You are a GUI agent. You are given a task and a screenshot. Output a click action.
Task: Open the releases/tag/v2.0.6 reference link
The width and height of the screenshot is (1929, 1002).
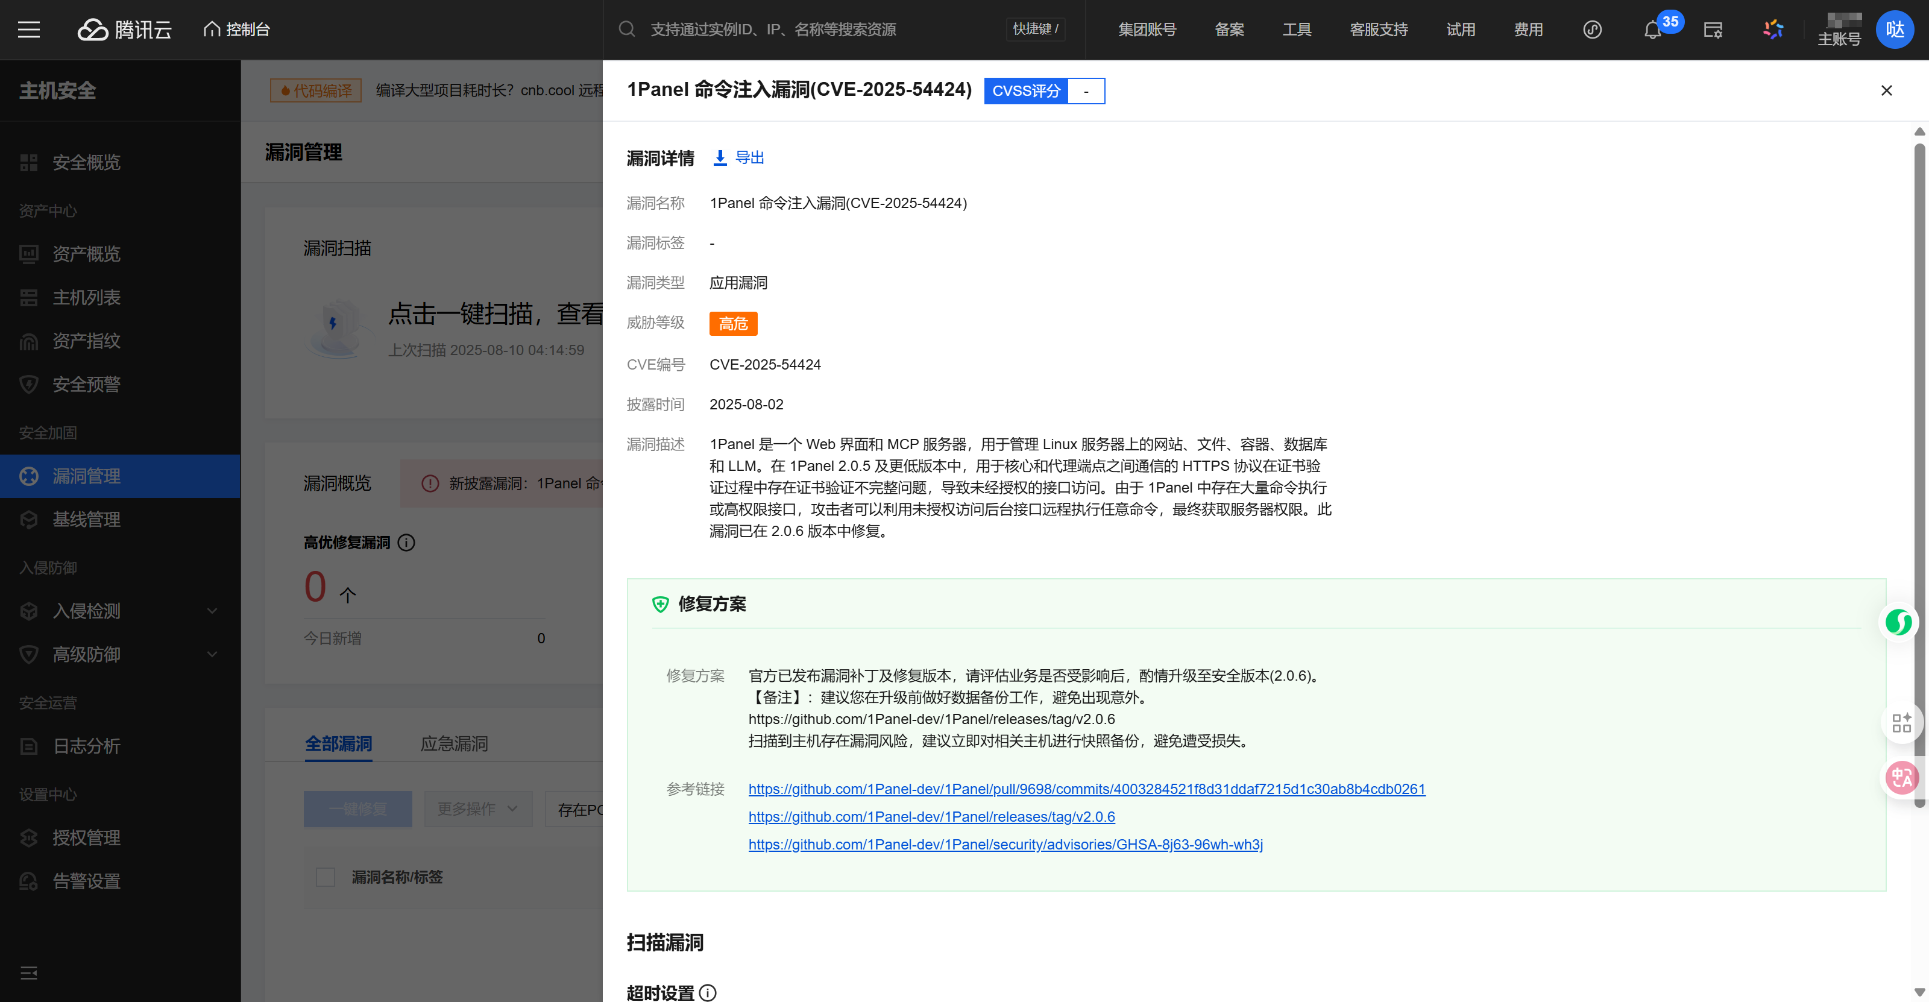[931, 816]
